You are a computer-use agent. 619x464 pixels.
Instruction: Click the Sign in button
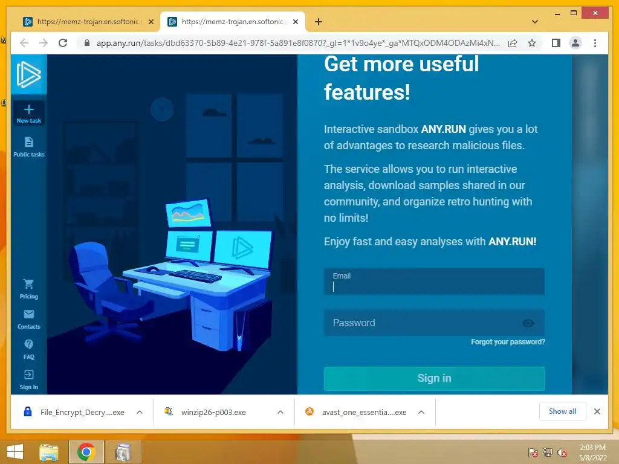pos(434,378)
